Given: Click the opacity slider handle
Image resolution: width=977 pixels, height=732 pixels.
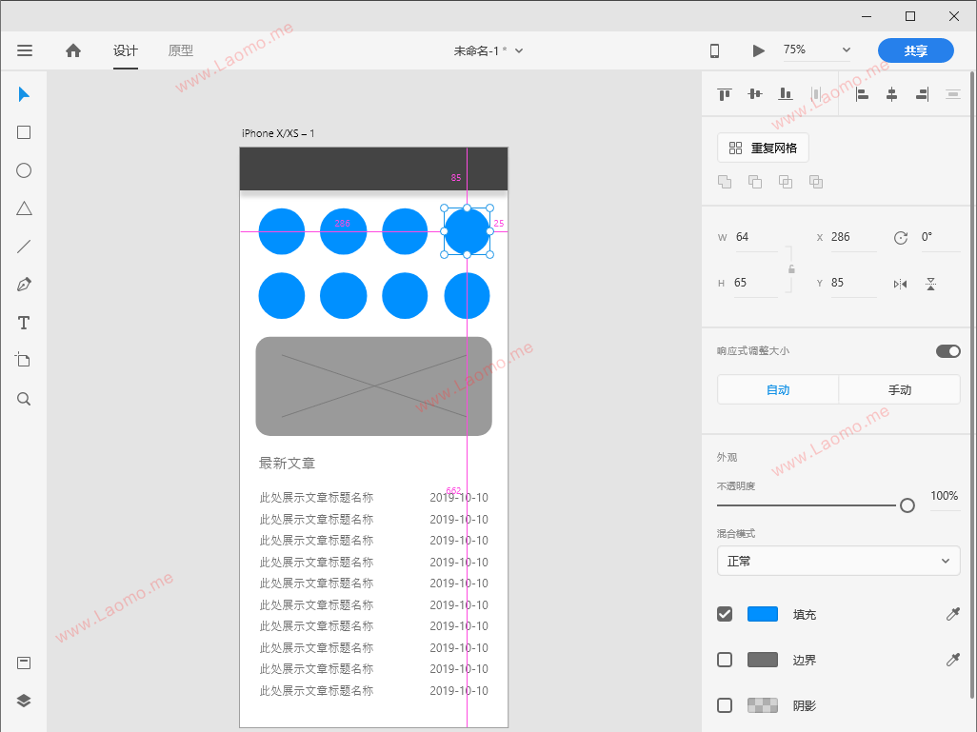Looking at the screenshot, I should pyautogui.click(x=907, y=505).
